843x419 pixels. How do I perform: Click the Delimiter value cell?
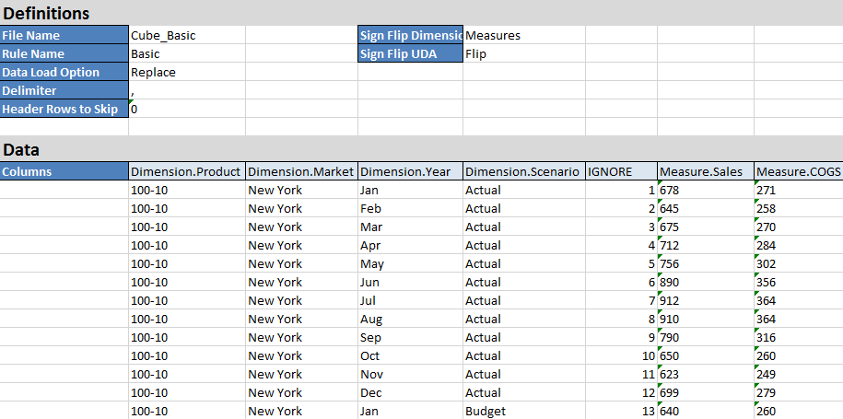(186, 90)
